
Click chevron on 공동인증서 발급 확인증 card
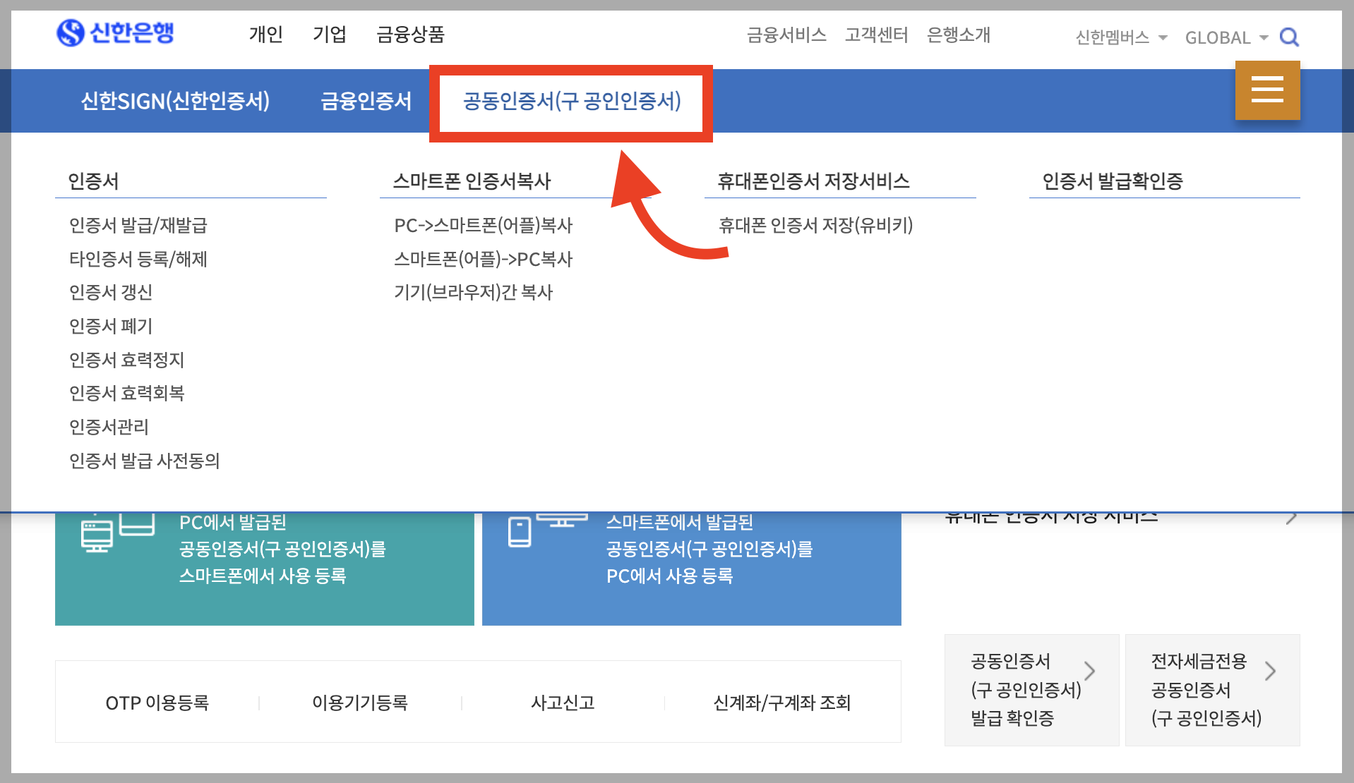(1089, 670)
